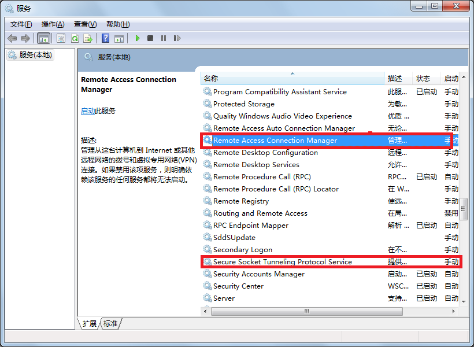This screenshot has width=474, height=347.
Task: Select 服务(本地) node in left tree
Action: tap(30, 55)
